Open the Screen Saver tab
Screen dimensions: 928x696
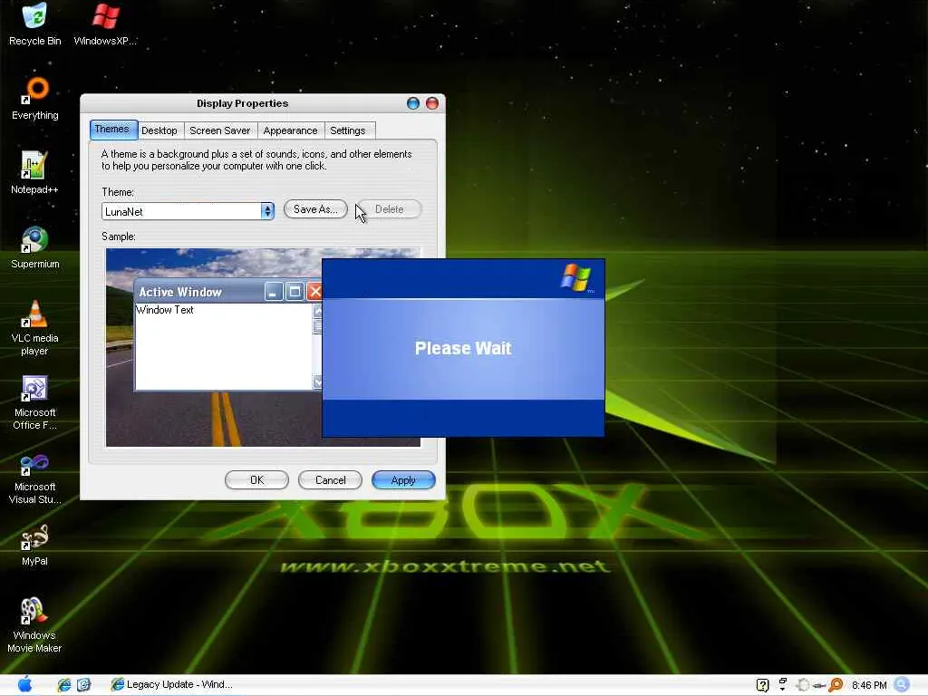(220, 130)
